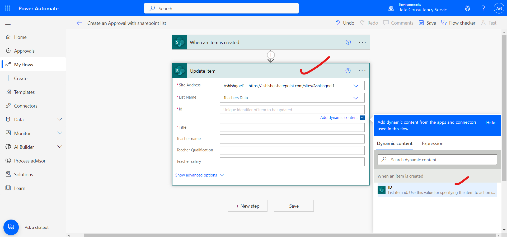507x237 pixels.
Task: Hide the dynamic content panel
Action: 490,122
